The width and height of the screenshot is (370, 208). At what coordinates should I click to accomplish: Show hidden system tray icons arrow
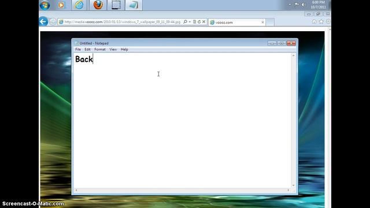pyautogui.click(x=290, y=5)
